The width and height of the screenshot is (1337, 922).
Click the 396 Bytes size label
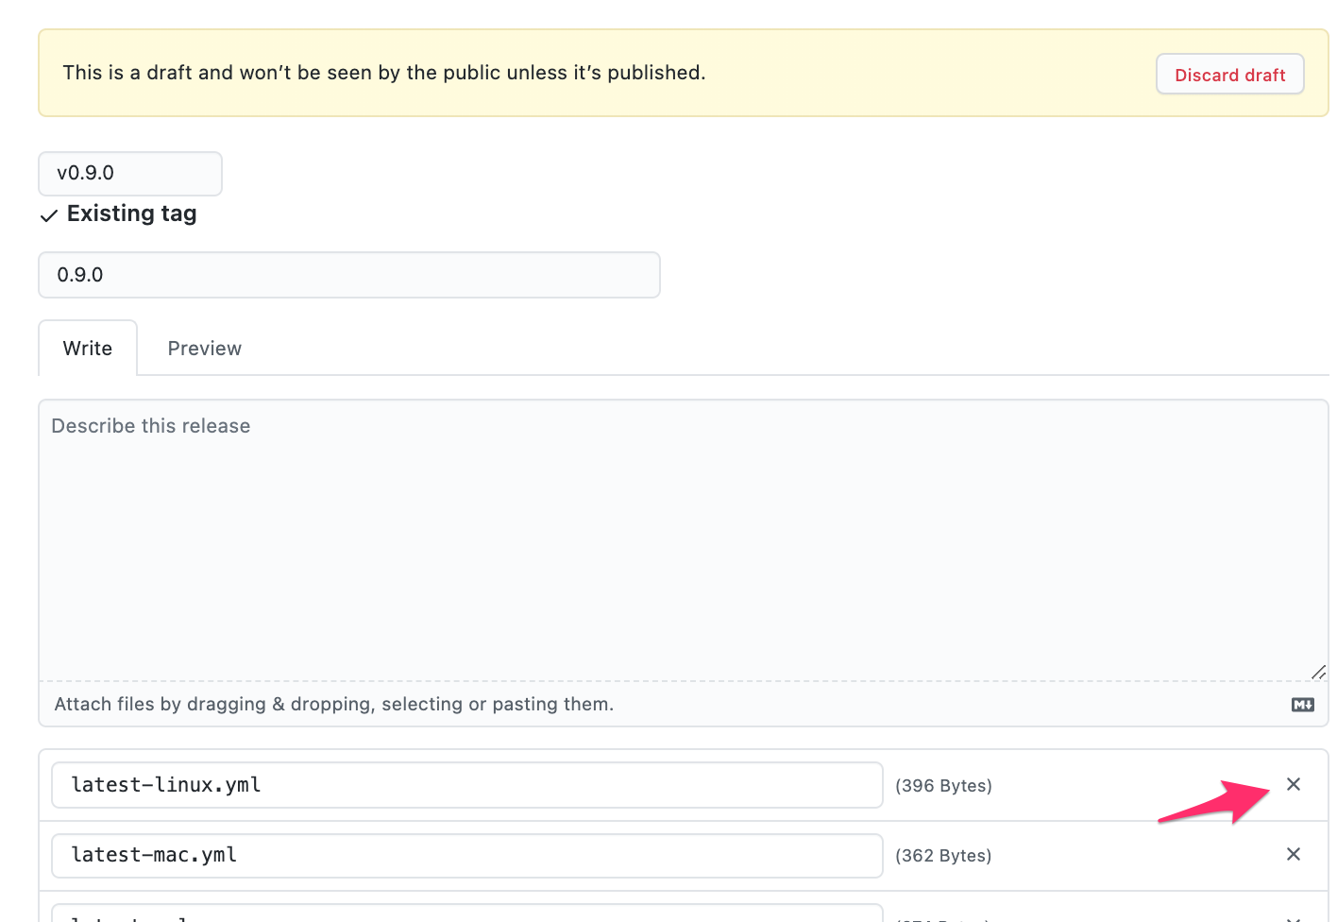(x=943, y=785)
